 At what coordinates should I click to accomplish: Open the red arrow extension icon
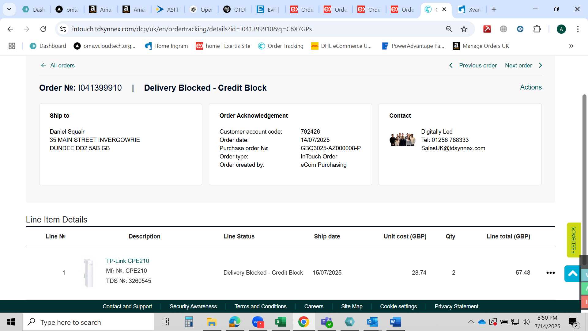click(x=487, y=29)
